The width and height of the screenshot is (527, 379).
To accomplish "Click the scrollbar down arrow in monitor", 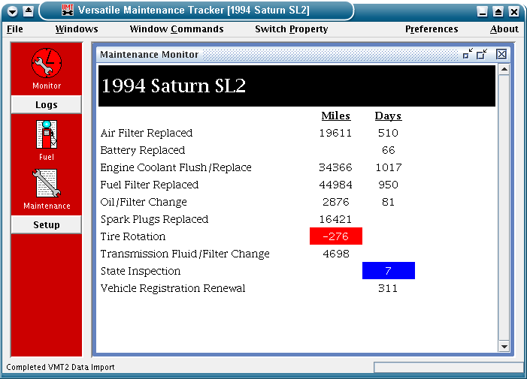I will 504,347.
